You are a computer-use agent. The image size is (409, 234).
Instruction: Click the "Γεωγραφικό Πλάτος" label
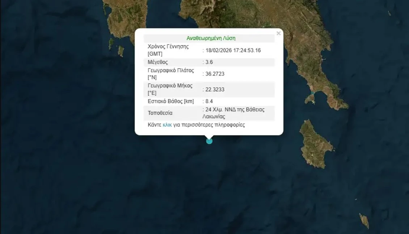coord(171,70)
